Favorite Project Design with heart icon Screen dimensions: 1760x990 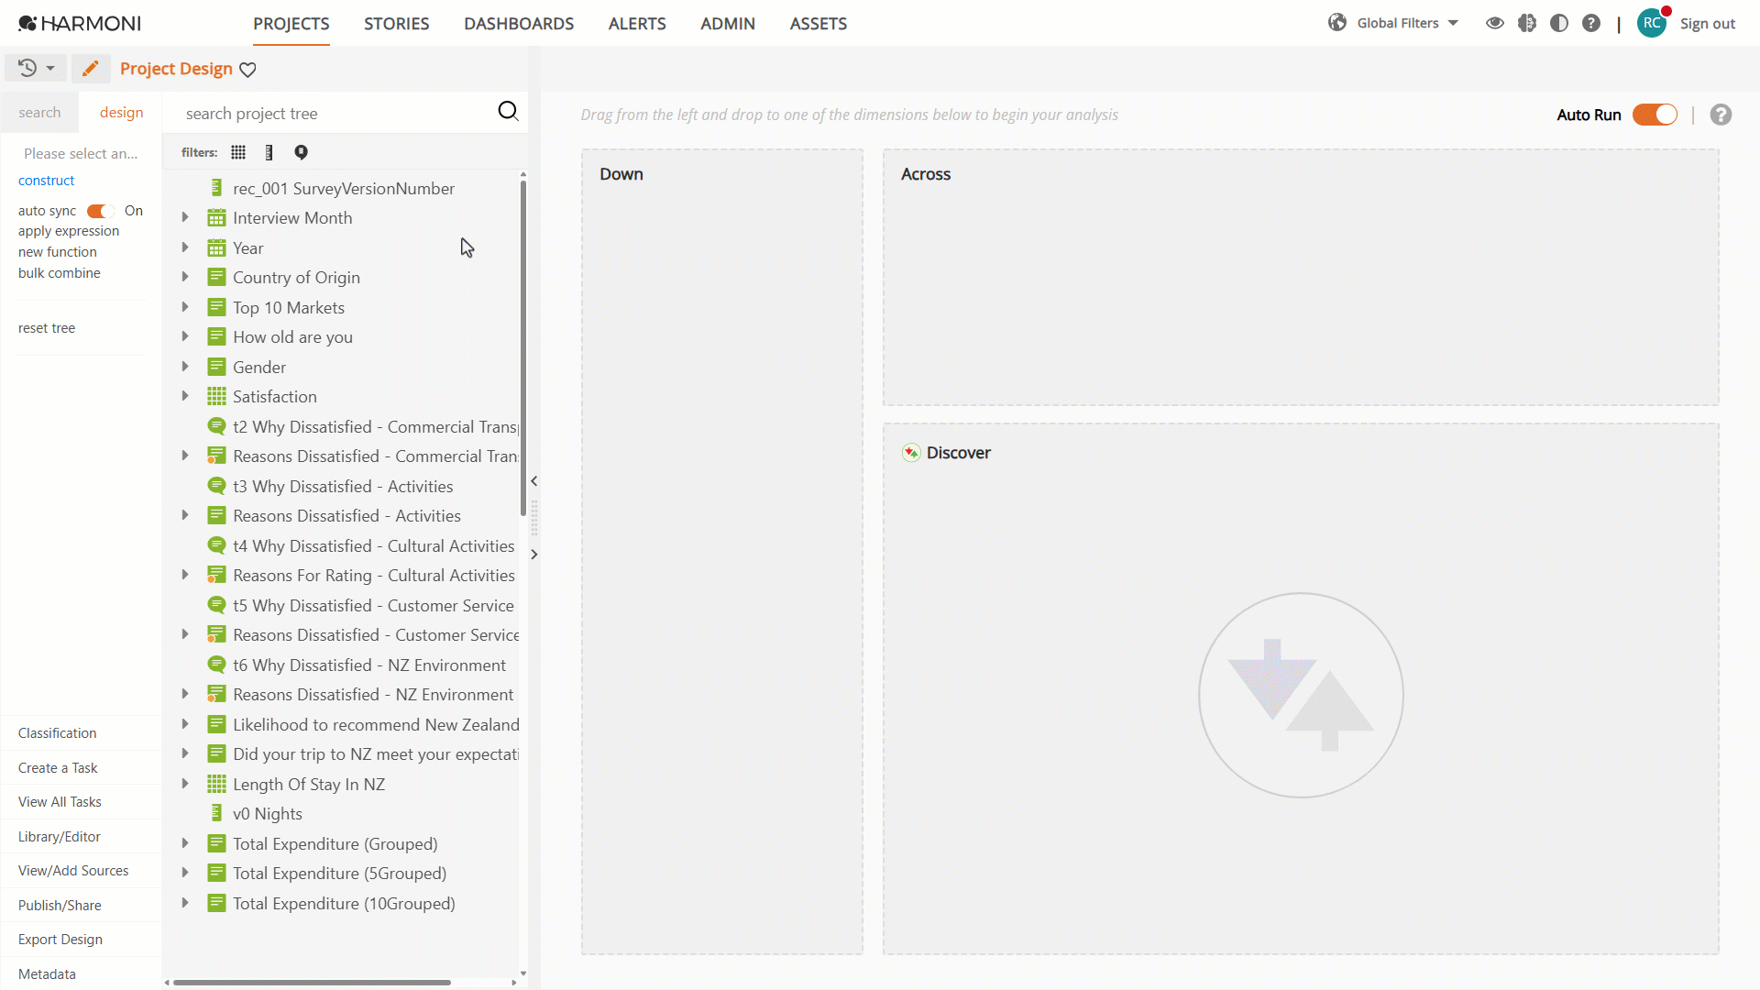click(247, 70)
